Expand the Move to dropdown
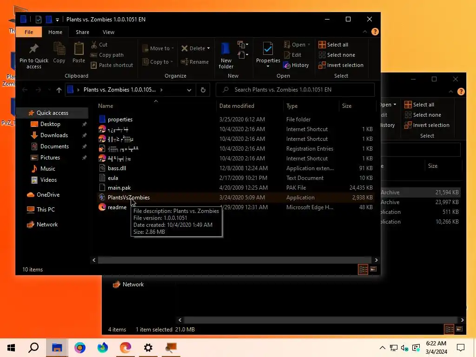The height and width of the screenshot is (357, 476). coord(173,48)
